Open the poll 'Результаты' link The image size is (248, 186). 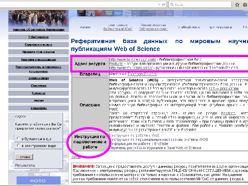pyautogui.click(x=25, y=165)
